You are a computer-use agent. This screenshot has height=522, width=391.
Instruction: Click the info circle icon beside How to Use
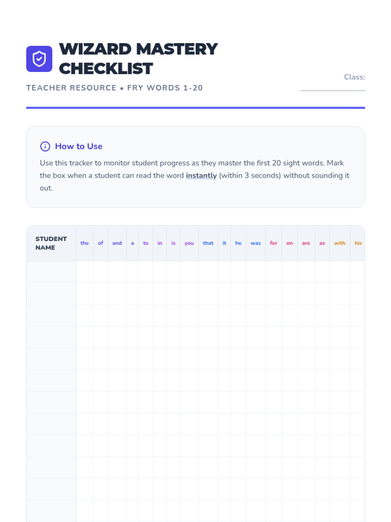[45, 146]
